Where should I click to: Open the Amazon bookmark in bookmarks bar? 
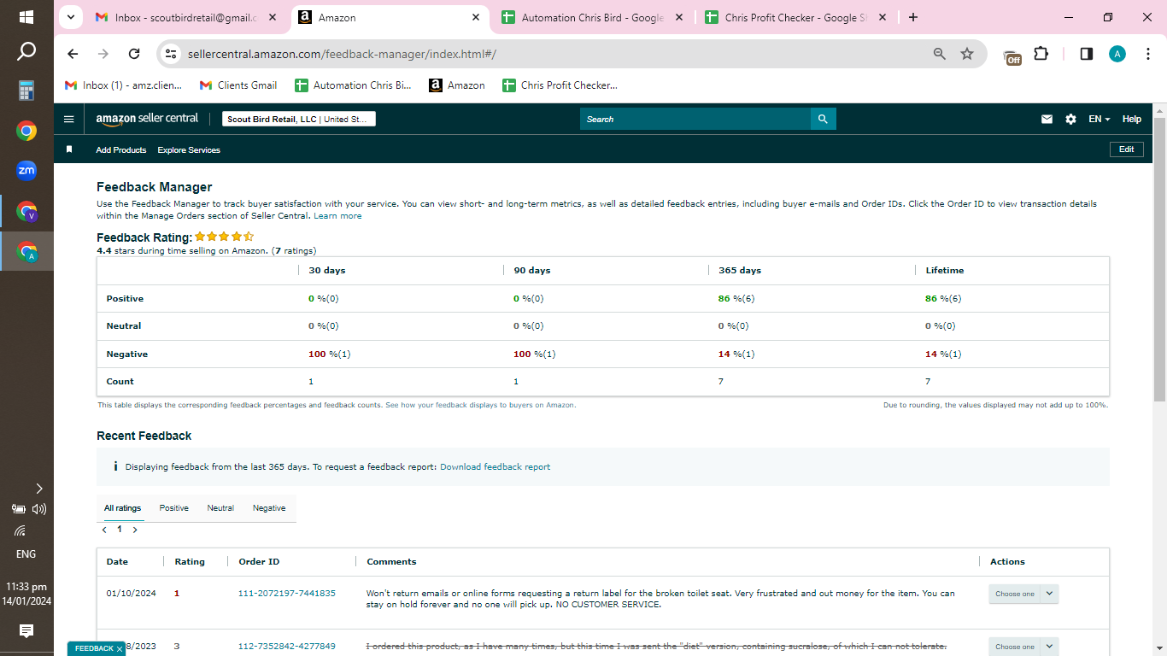click(457, 85)
